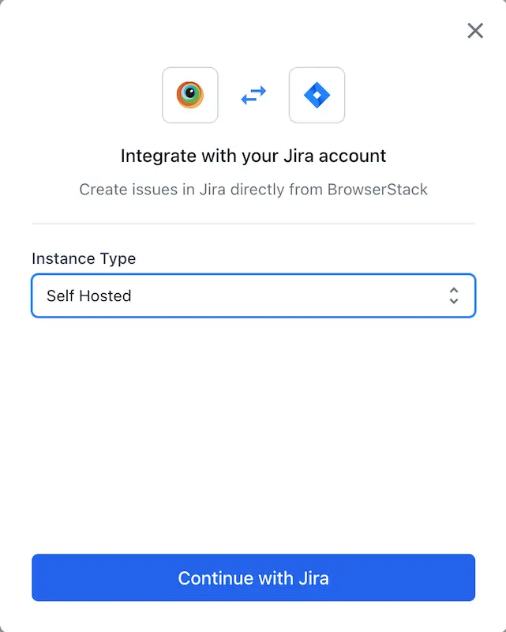Click the blue two-way sync arrows
The width and height of the screenshot is (506, 632).
pos(253,96)
